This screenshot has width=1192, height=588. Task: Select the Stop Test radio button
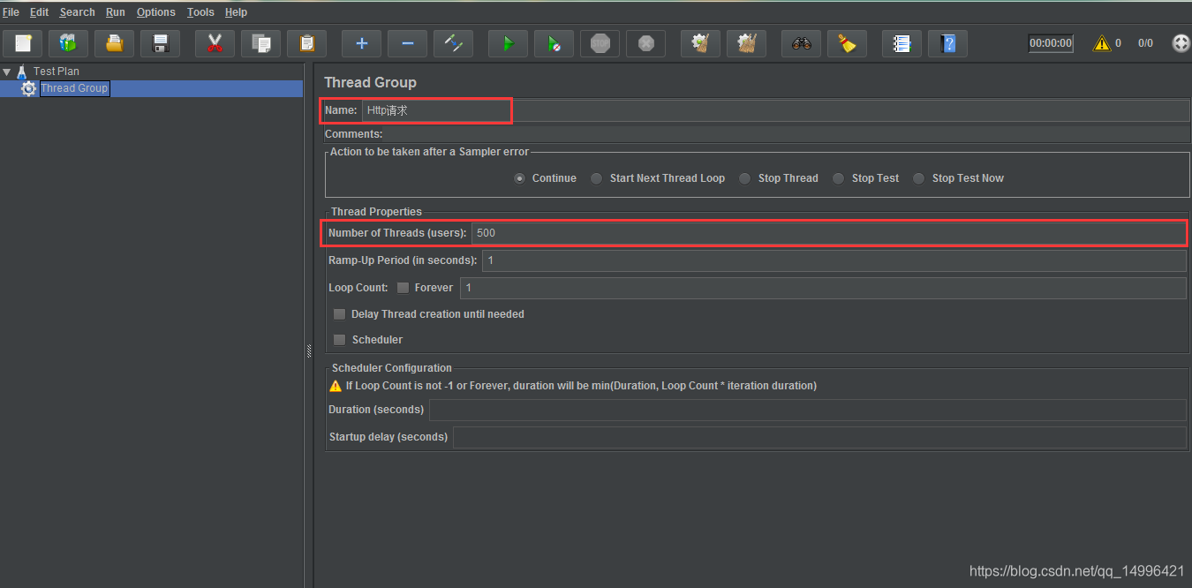pos(839,178)
